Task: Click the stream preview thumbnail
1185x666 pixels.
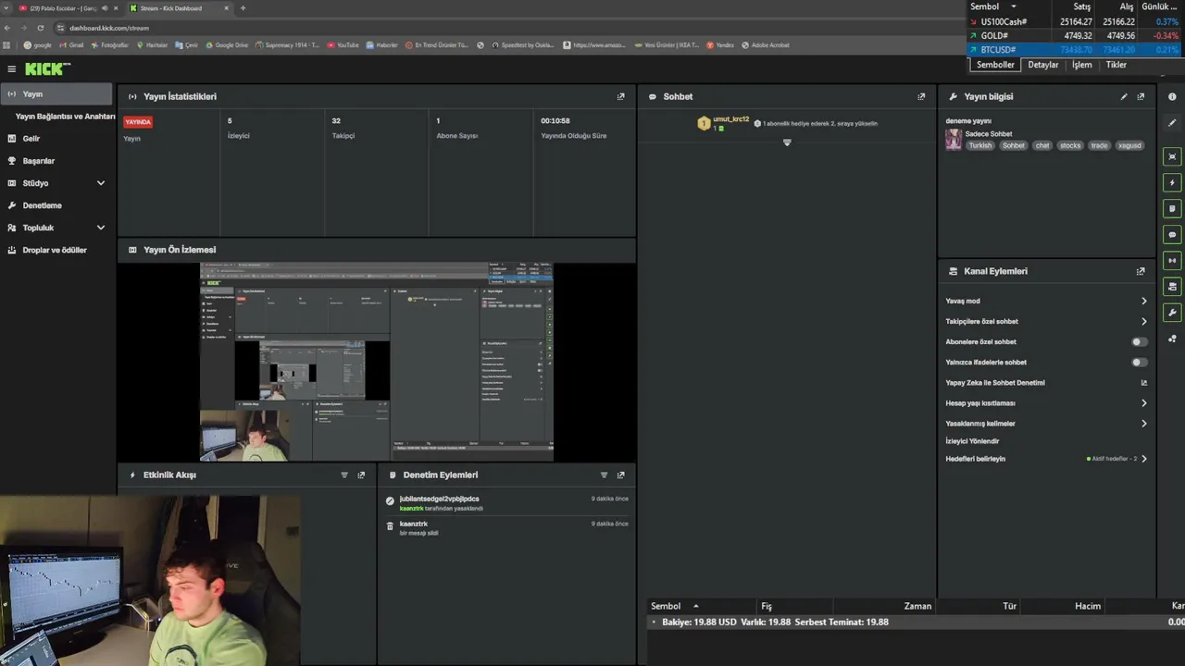Action: [x=377, y=362]
